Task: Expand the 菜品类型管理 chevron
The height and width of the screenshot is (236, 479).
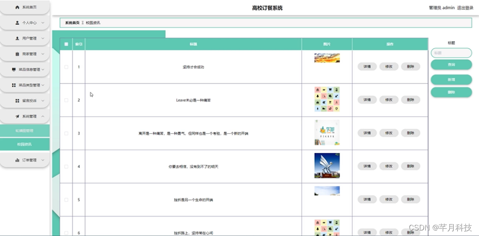Action: coord(43,85)
